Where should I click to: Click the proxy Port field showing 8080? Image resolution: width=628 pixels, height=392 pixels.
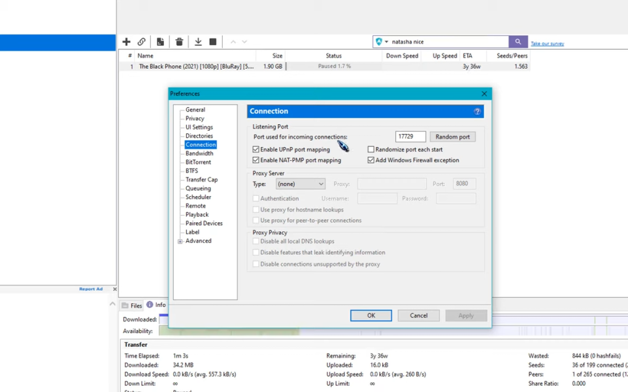464,184
